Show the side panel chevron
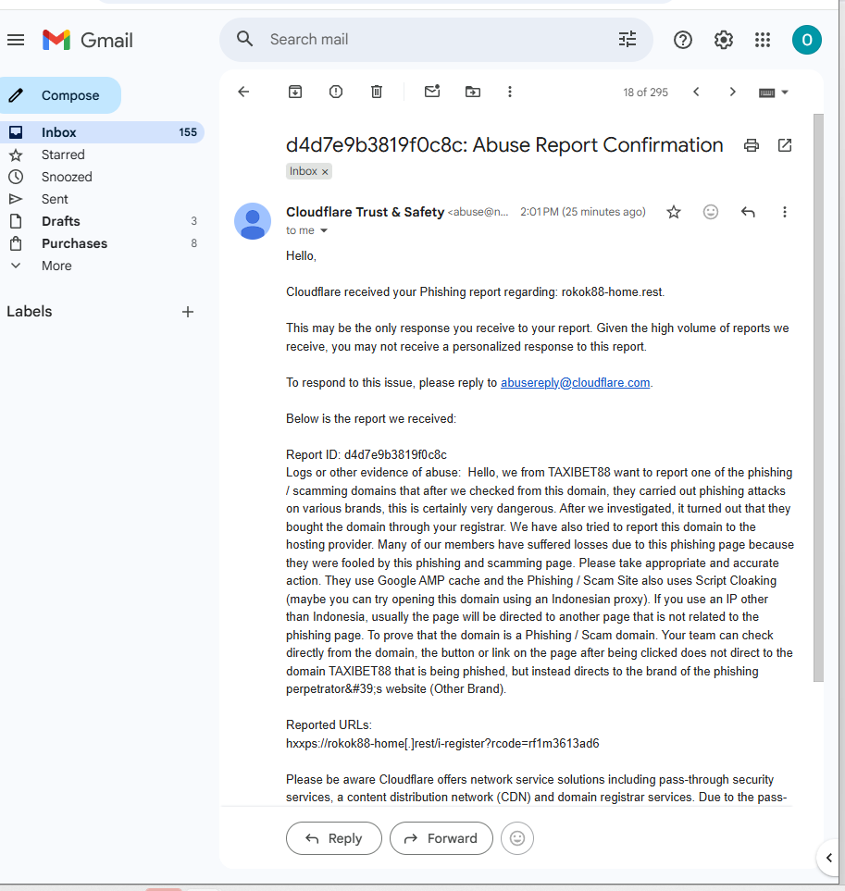 (x=829, y=858)
